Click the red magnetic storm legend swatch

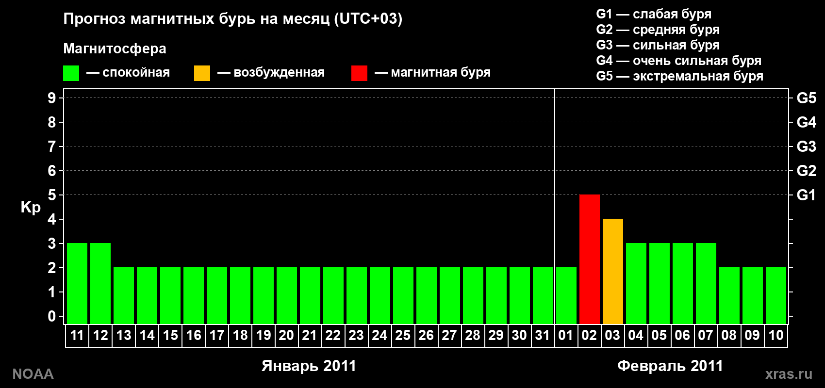coord(359,73)
